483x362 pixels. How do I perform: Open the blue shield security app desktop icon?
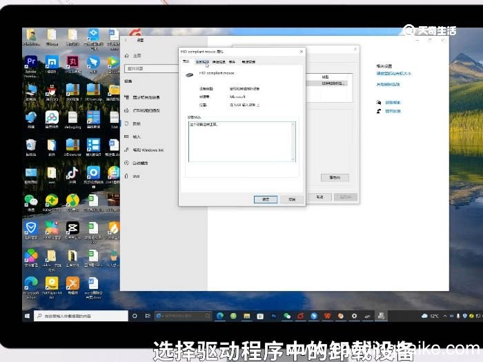pos(31,230)
